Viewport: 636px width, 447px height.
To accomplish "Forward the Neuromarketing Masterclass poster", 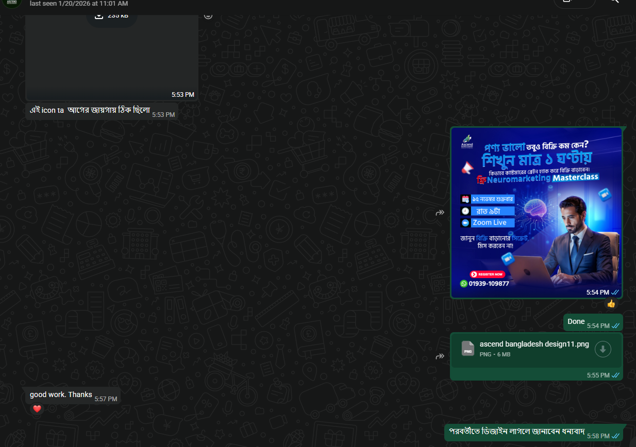I will [x=440, y=212].
